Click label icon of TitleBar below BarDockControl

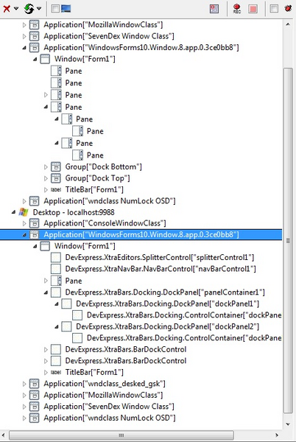(56, 372)
